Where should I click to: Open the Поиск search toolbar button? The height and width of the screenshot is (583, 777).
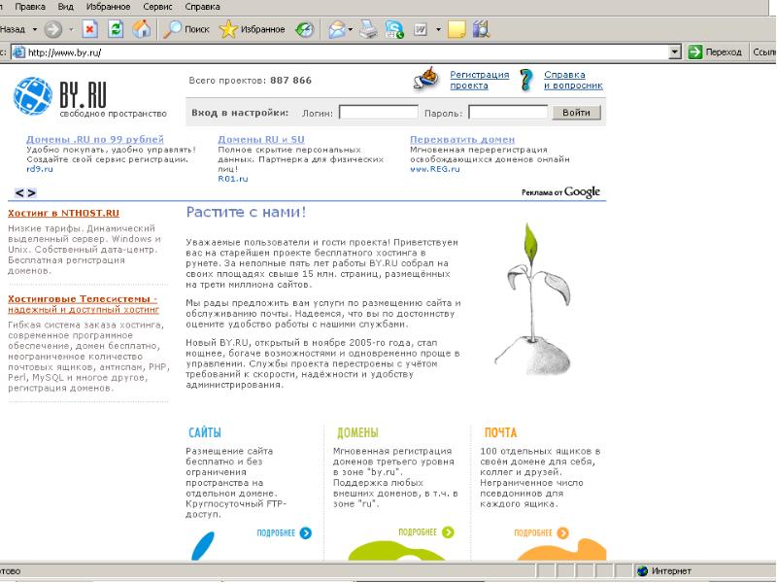[186, 29]
